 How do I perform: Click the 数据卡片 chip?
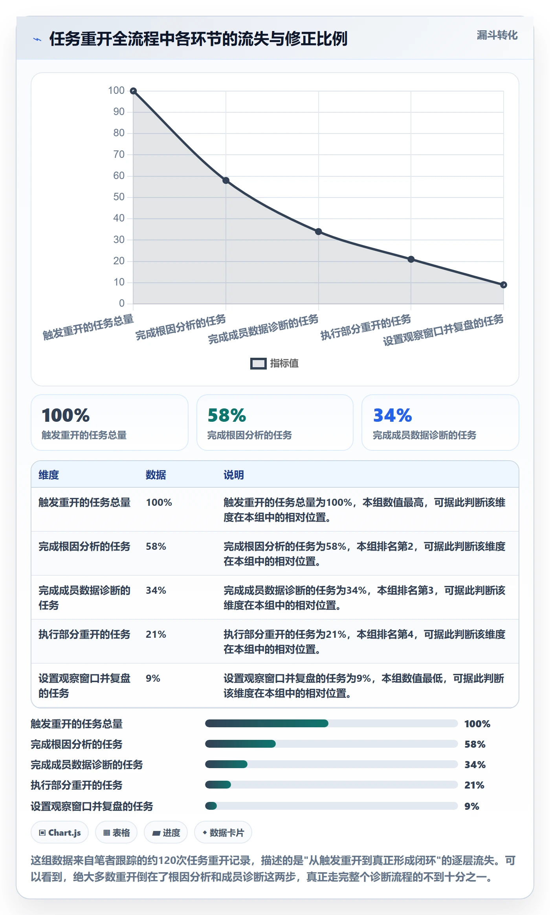pos(223,833)
